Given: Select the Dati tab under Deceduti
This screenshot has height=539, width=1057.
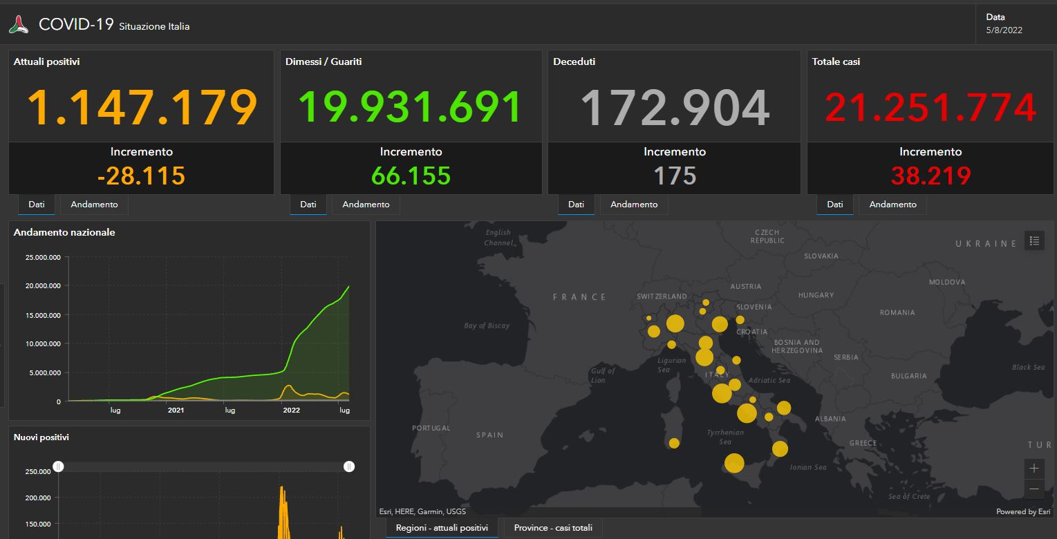Looking at the screenshot, I should pyautogui.click(x=576, y=205).
